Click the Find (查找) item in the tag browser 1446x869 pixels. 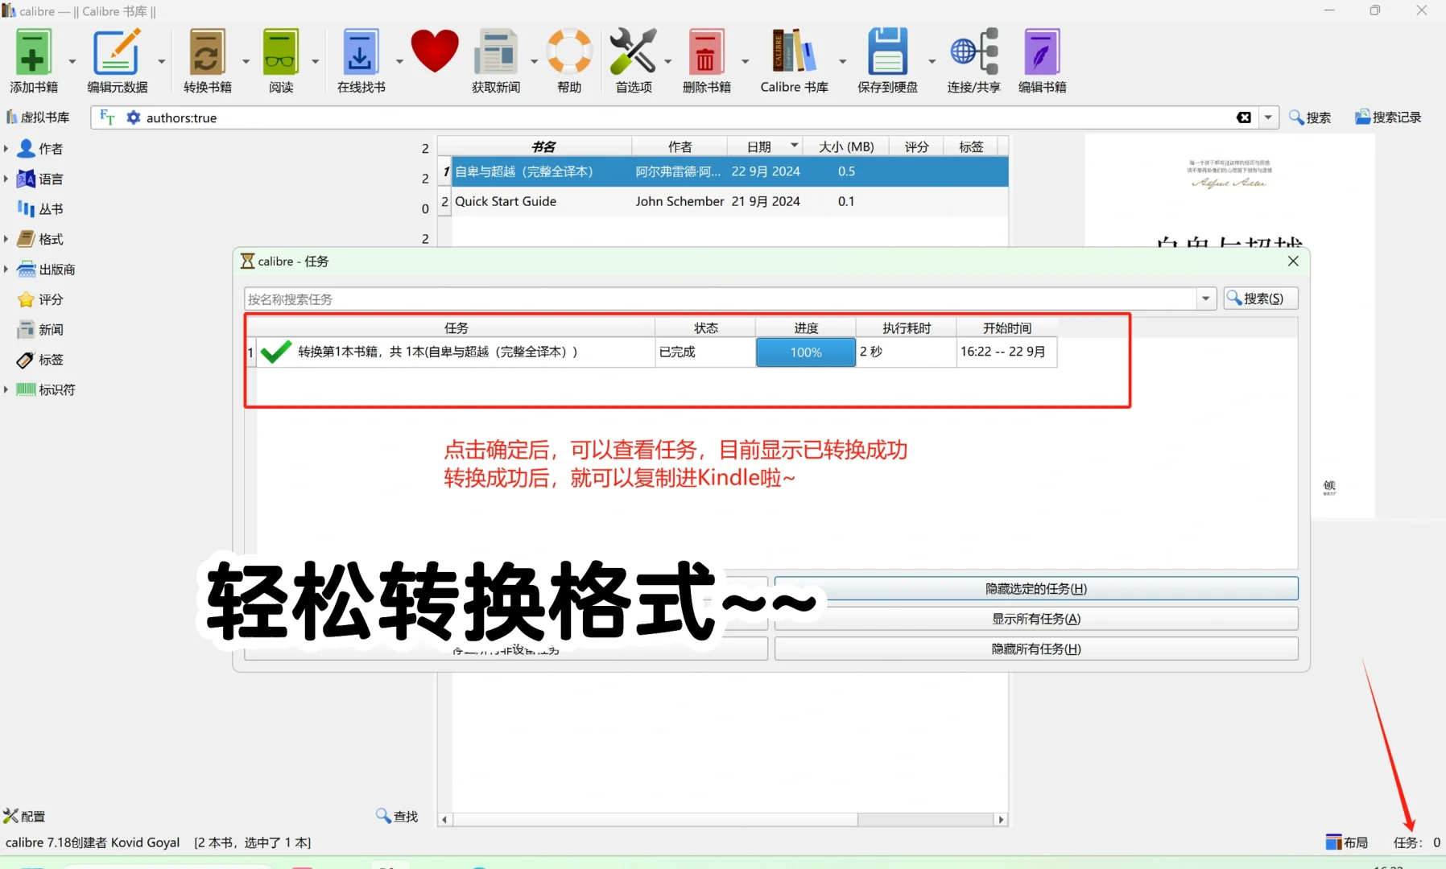coord(397,816)
